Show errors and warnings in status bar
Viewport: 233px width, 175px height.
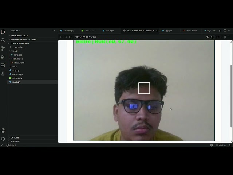11,145
